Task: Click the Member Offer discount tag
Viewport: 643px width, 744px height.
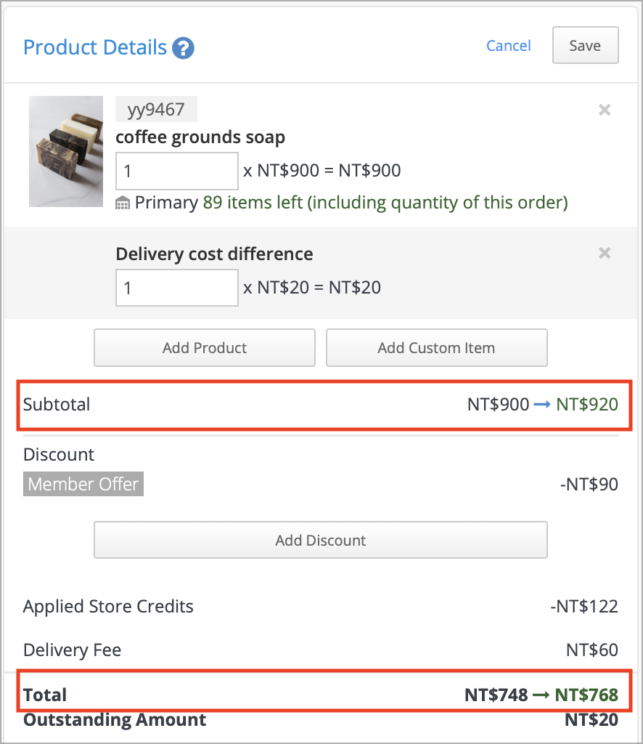Action: point(83,484)
